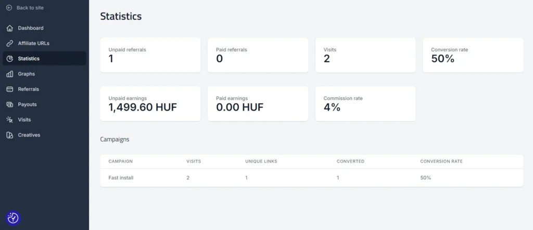Click the Referrals card icon
This screenshot has height=230, width=533.
point(9,89)
